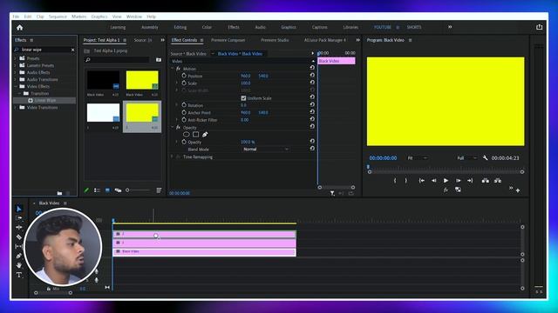Switch to the Editing workspace
The image size is (558, 313).
tap(180, 27)
